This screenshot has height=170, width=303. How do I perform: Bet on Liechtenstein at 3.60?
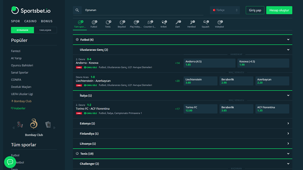tap(200, 81)
